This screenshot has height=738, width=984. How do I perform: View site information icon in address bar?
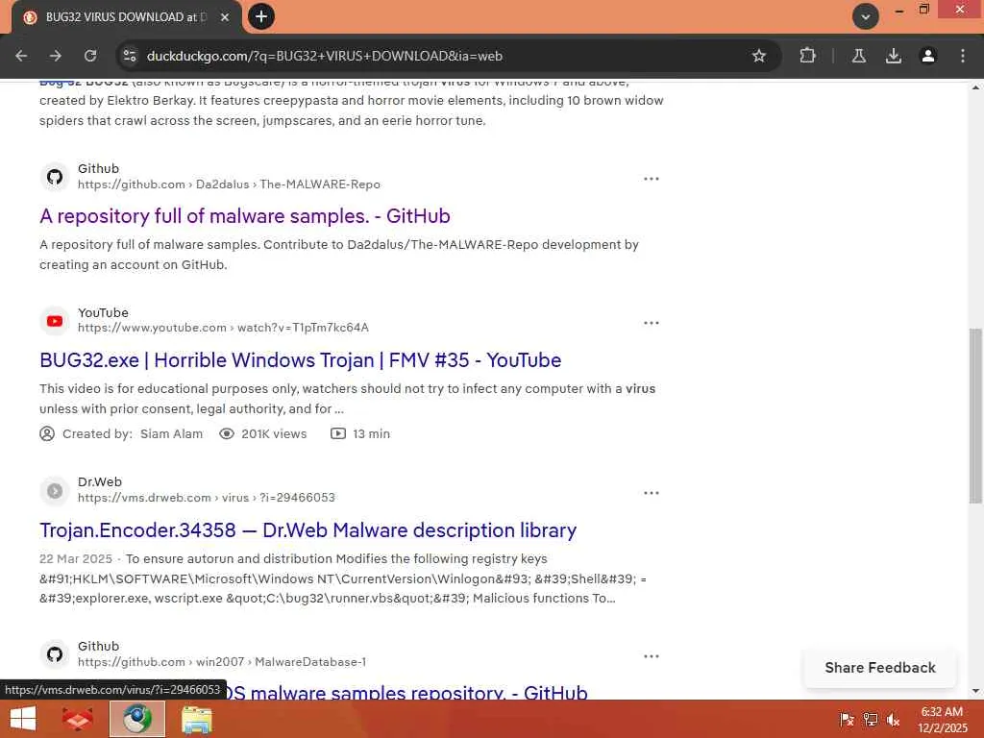click(130, 56)
